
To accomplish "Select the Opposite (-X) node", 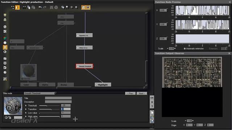I will [x=84, y=35].
